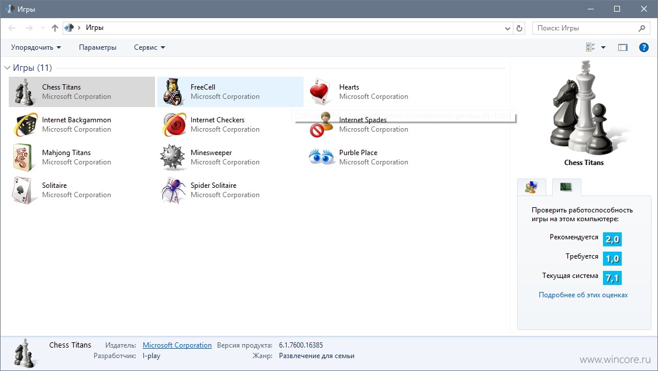Open help with the question mark icon
The width and height of the screenshot is (658, 371).
click(x=644, y=47)
